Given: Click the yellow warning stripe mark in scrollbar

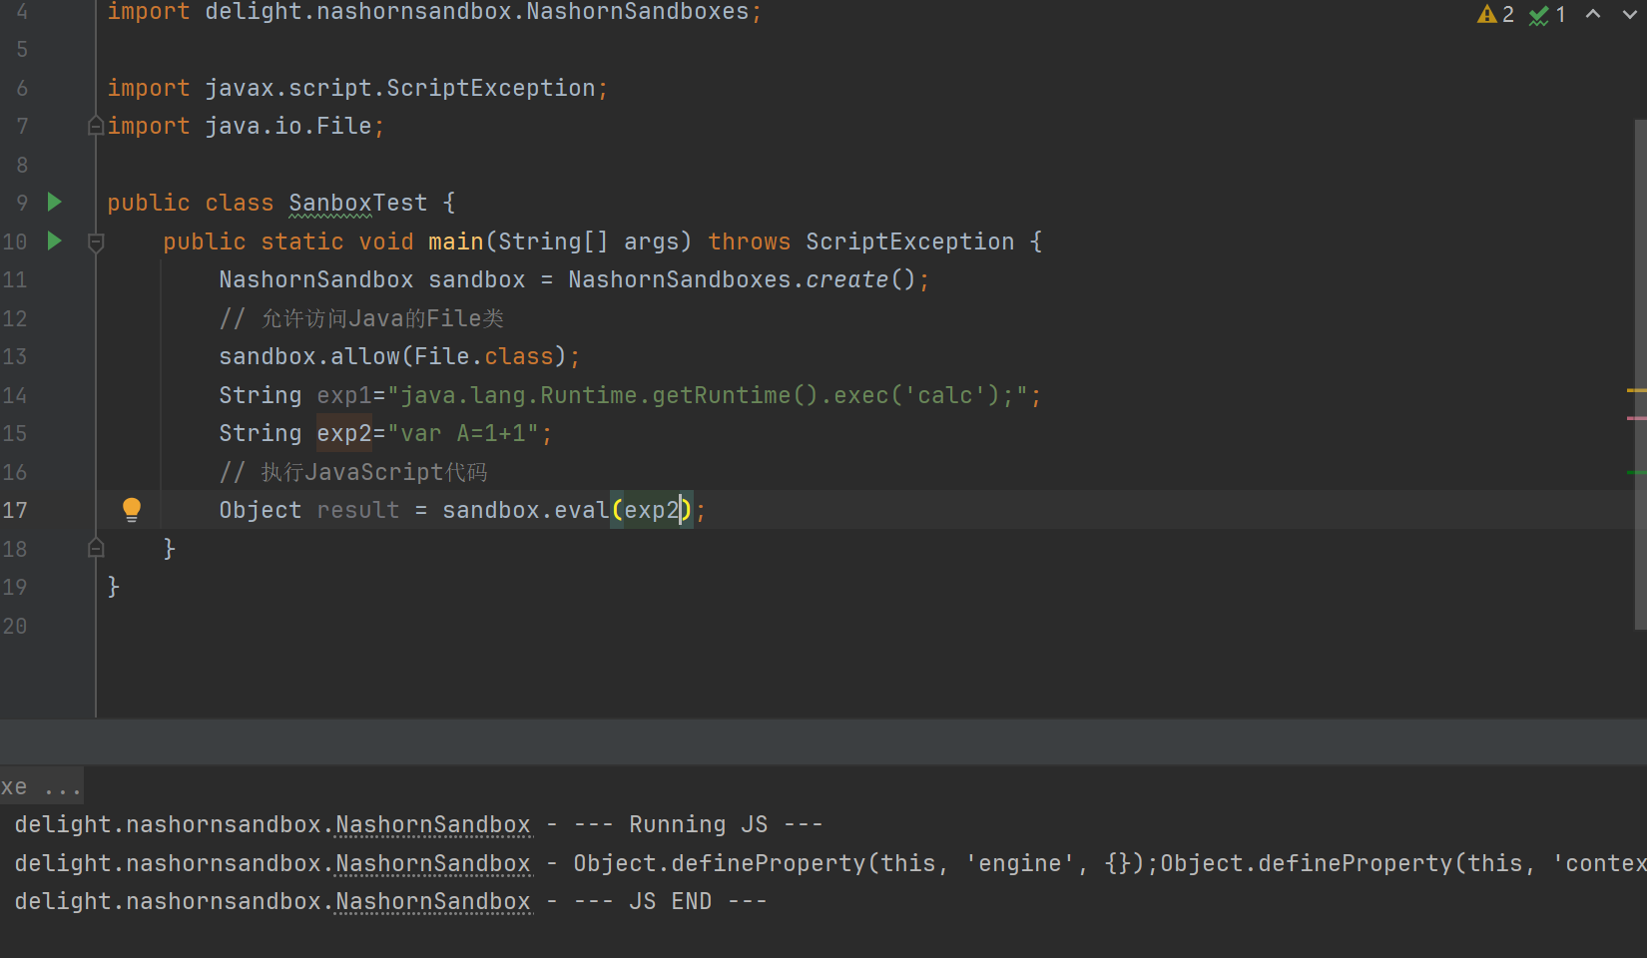Looking at the screenshot, I should pyautogui.click(x=1636, y=390).
